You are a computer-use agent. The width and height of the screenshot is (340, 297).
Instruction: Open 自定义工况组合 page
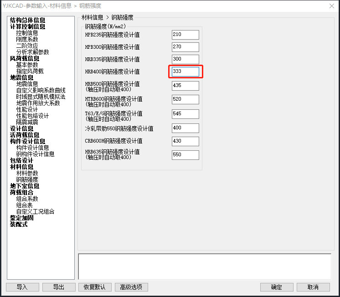(36, 211)
